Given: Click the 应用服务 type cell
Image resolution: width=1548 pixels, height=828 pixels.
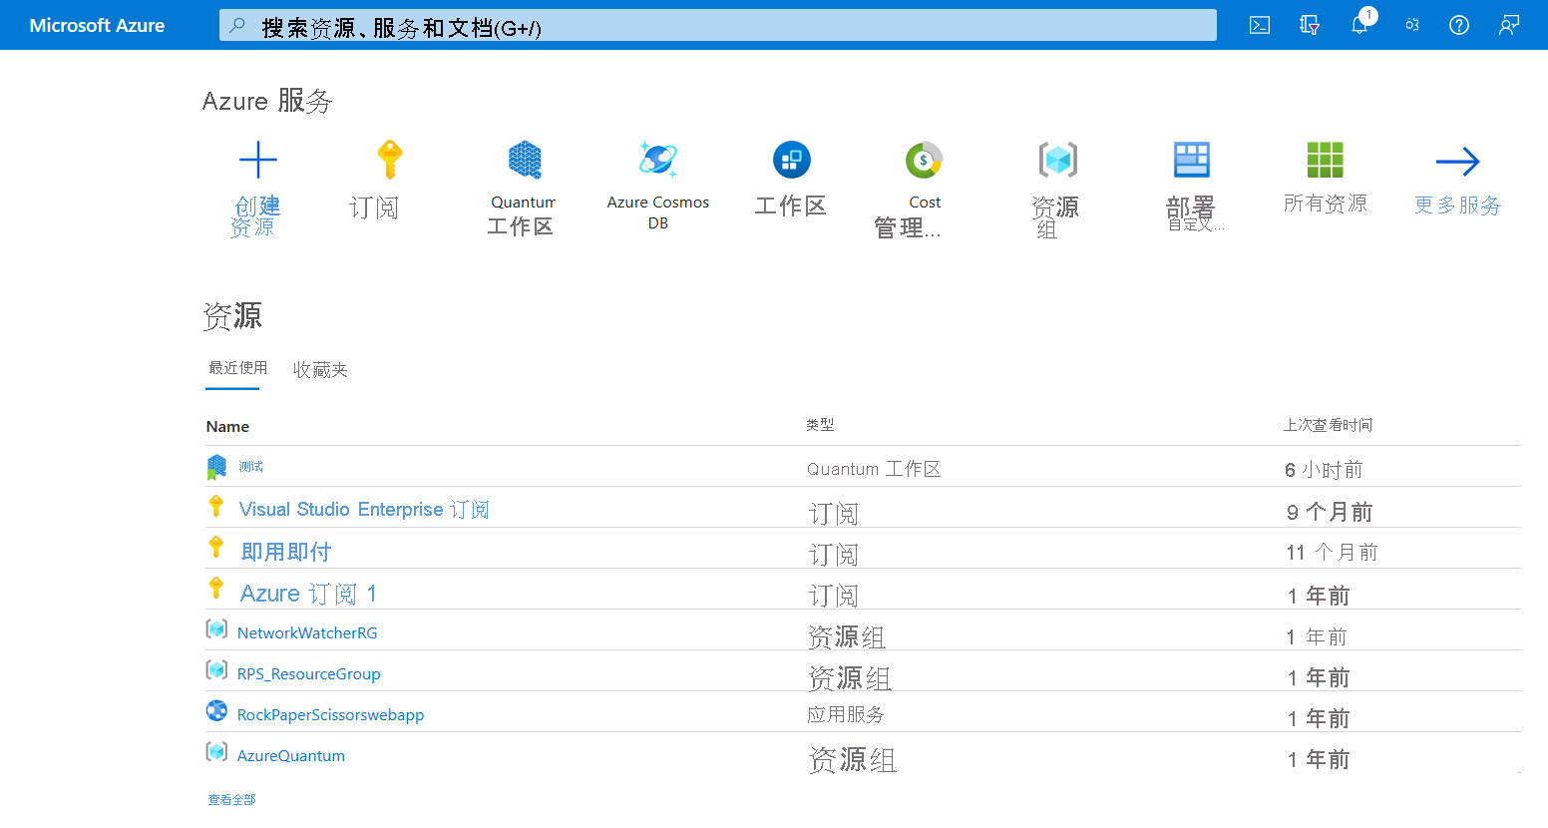Looking at the screenshot, I should 846,715.
